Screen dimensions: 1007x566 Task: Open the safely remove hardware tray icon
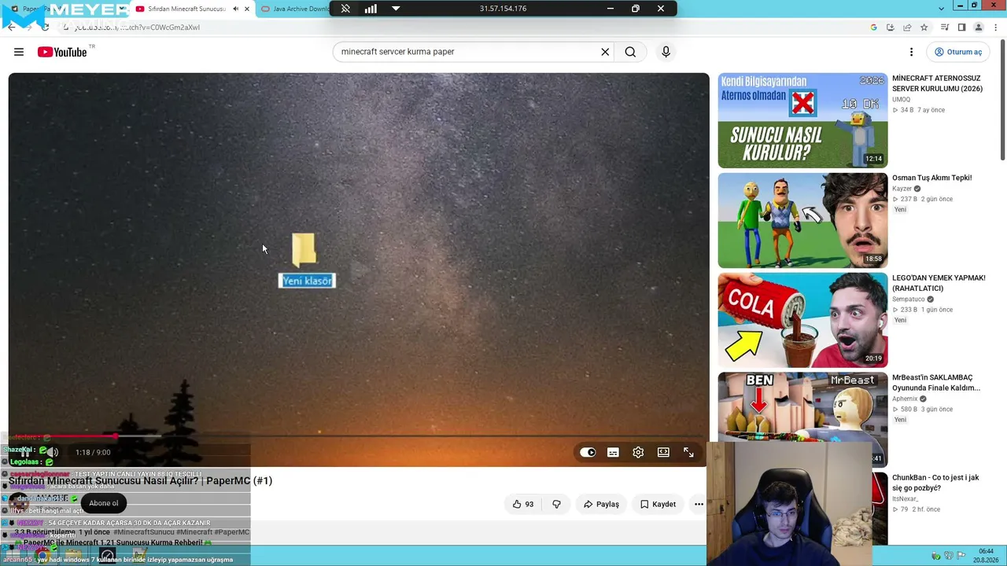(x=936, y=556)
